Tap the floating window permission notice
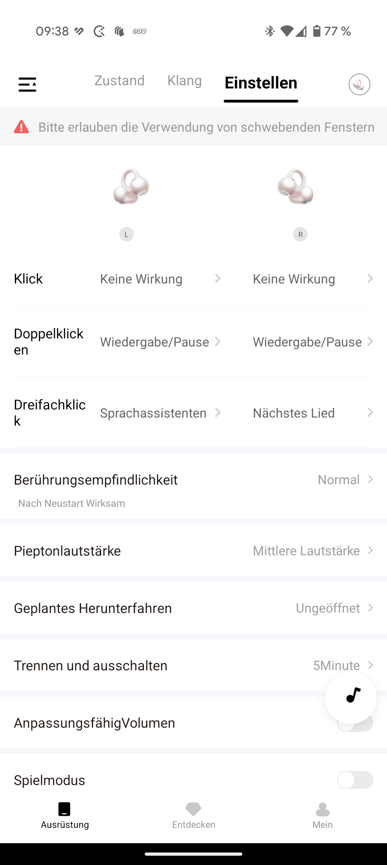 tap(206, 127)
